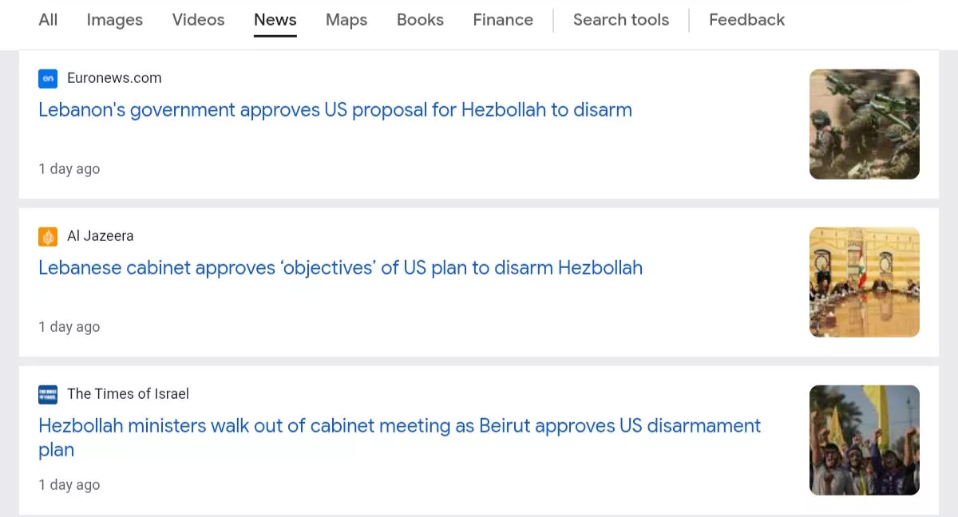Click the Euronews.com source name
Viewport: 958px width, 517px height.
pos(114,78)
